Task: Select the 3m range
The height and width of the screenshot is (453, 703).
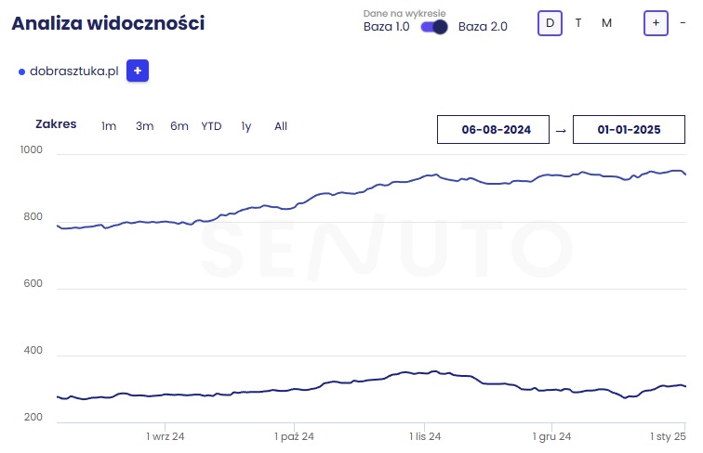Action: pyautogui.click(x=145, y=126)
